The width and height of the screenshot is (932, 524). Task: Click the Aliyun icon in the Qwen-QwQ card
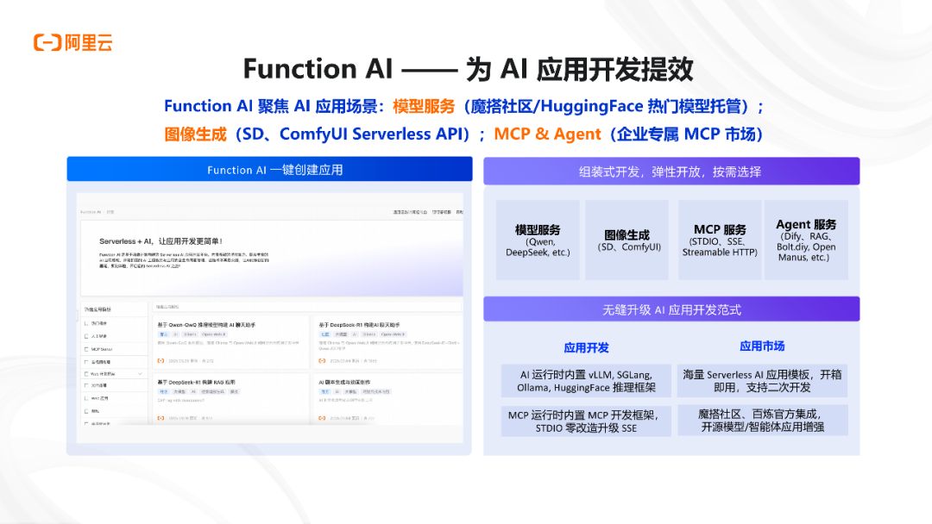coord(161,361)
